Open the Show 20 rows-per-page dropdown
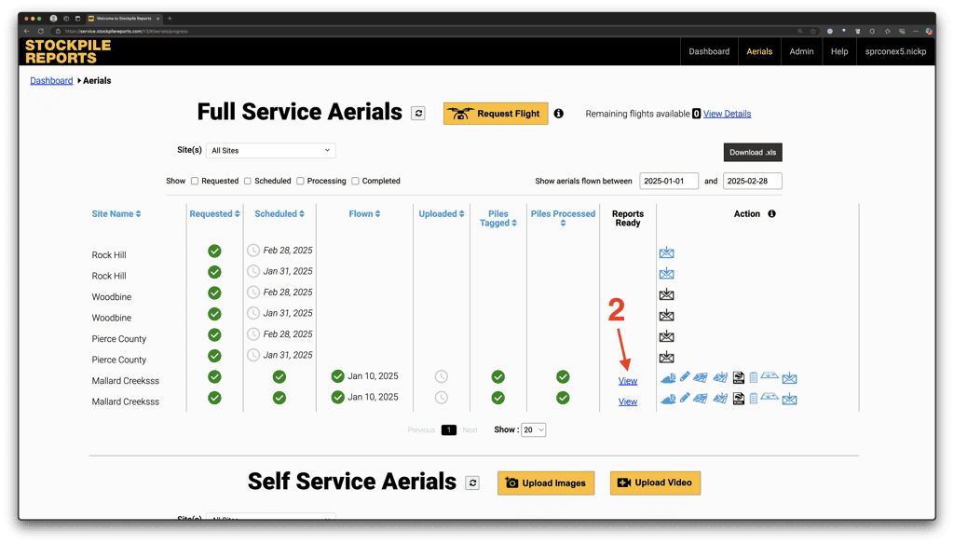 (x=534, y=429)
